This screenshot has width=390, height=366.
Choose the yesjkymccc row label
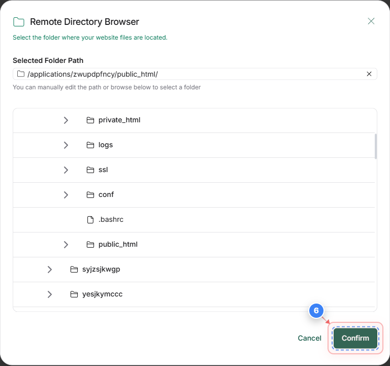[x=103, y=294]
